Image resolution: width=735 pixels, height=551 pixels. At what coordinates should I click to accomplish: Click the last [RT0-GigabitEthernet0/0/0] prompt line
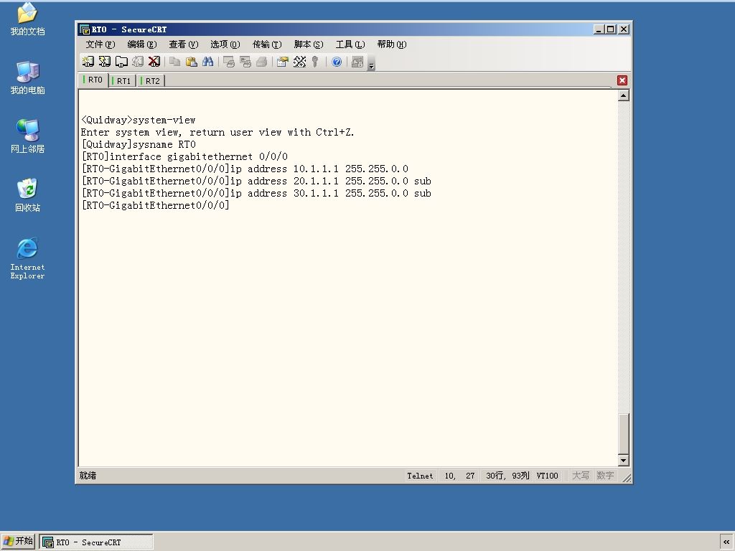pos(155,205)
